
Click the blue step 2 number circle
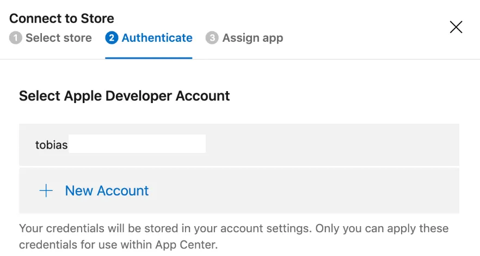112,38
